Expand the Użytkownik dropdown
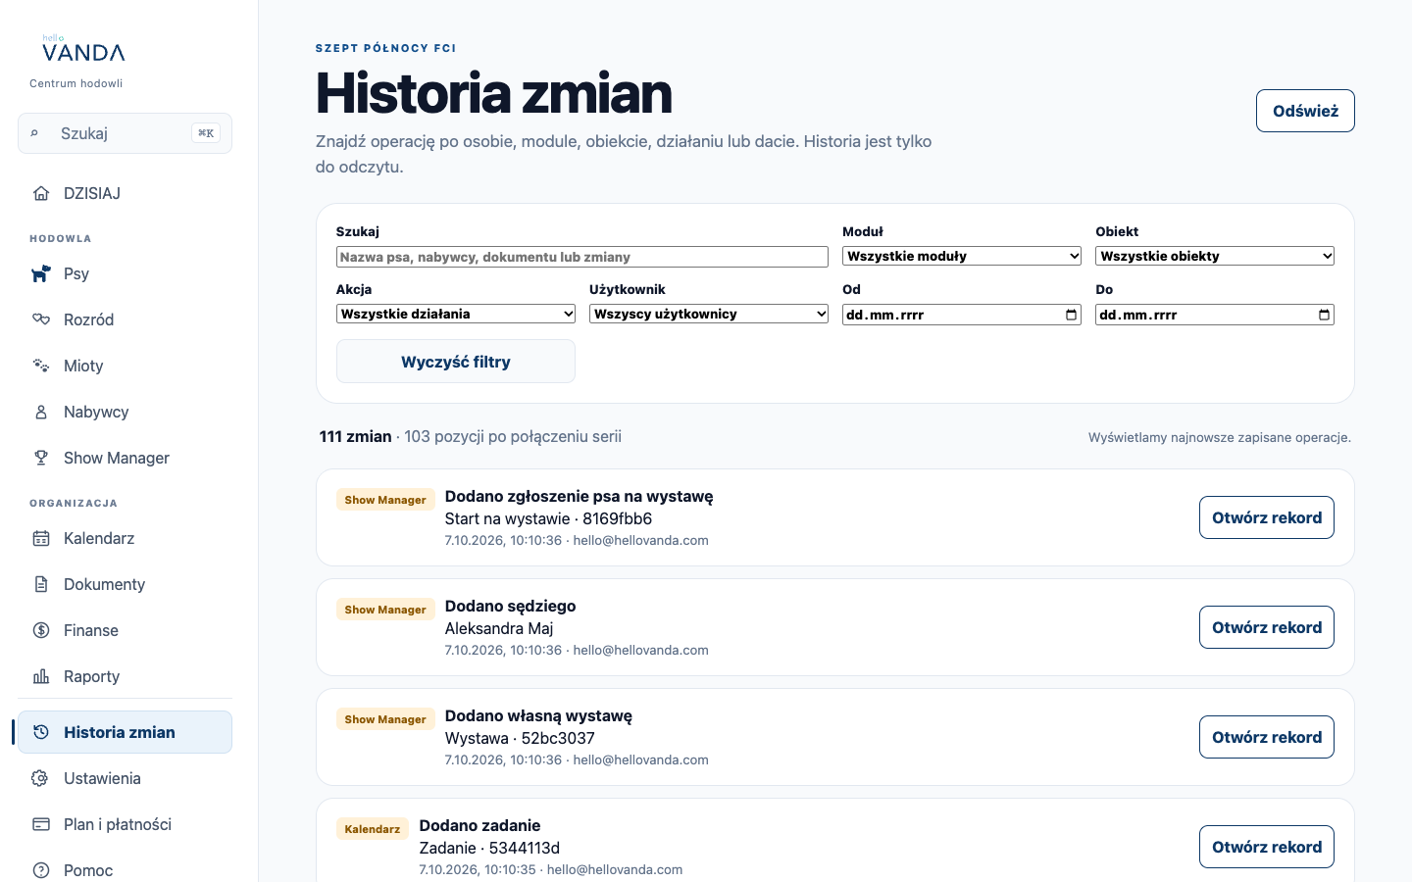Screen dimensions: 1412x882 click(x=709, y=314)
